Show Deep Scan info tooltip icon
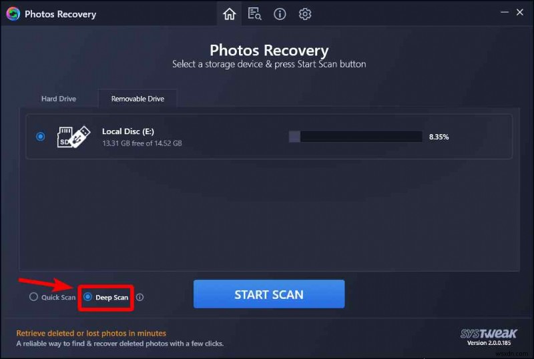Screen dimensions: 534x359 pos(140,298)
